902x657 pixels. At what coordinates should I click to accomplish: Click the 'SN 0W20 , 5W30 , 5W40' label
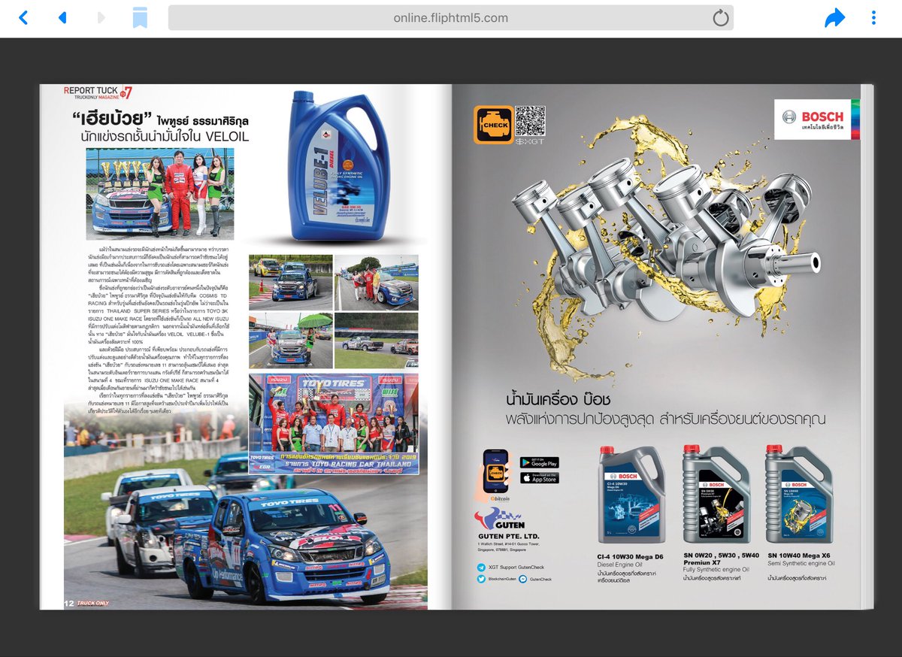[x=721, y=556]
